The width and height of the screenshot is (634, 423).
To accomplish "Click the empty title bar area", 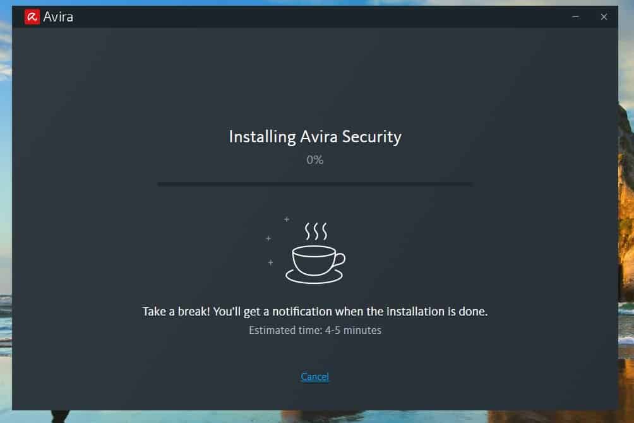I will coord(316,17).
